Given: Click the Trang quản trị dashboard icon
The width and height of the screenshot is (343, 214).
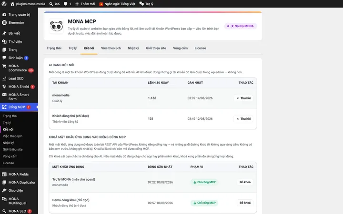Looking at the screenshot, I should (4, 14).
